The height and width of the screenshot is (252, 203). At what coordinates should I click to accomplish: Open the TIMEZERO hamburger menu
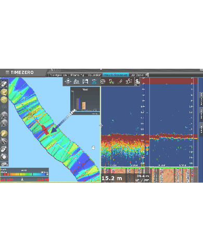(7, 72)
